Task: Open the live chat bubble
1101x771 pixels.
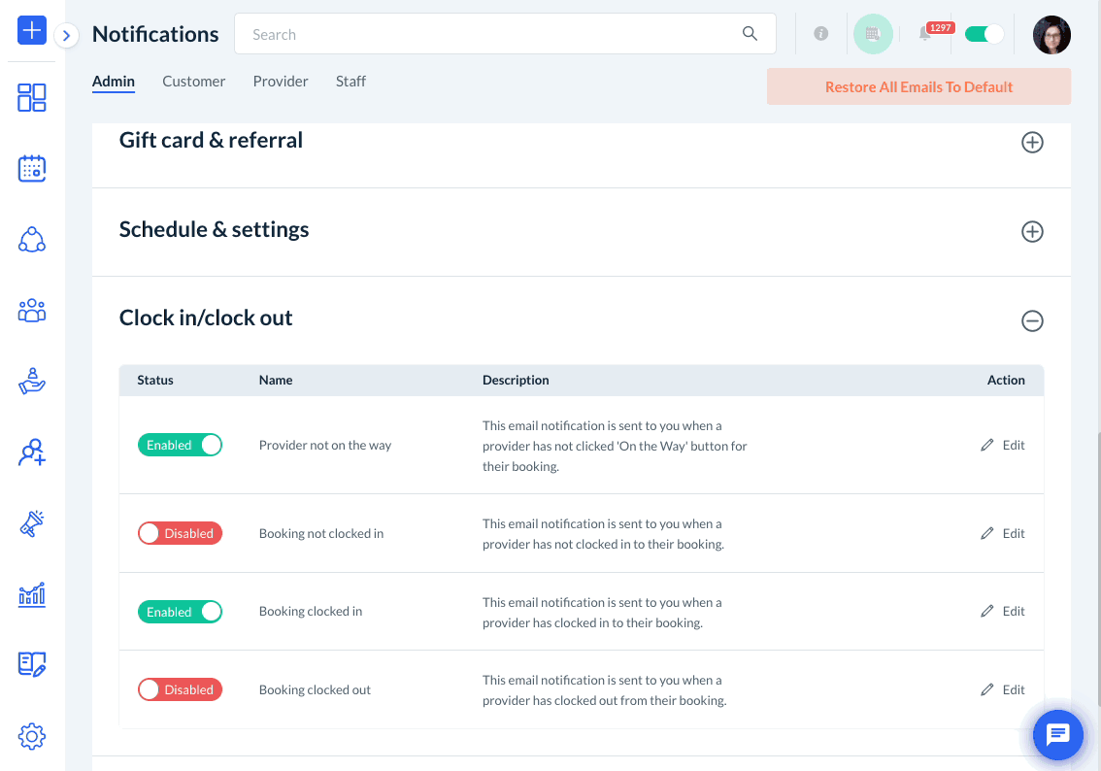Action: pyautogui.click(x=1057, y=735)
